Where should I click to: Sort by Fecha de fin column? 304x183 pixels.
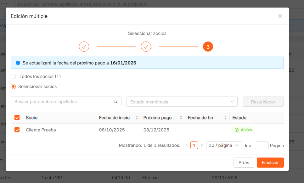(225, 118)
